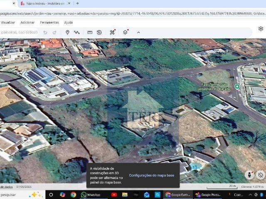Open Copilot from the taskbar

[x=62, y=195]
